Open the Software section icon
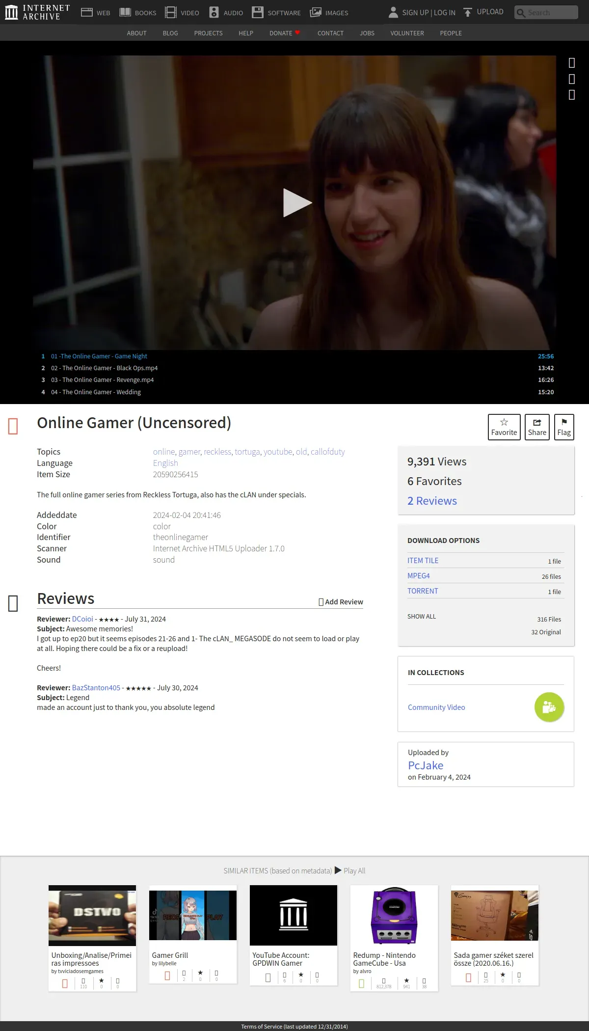Image resolution: width=589 pixels, height=1031 pixels. pos(258,12)
